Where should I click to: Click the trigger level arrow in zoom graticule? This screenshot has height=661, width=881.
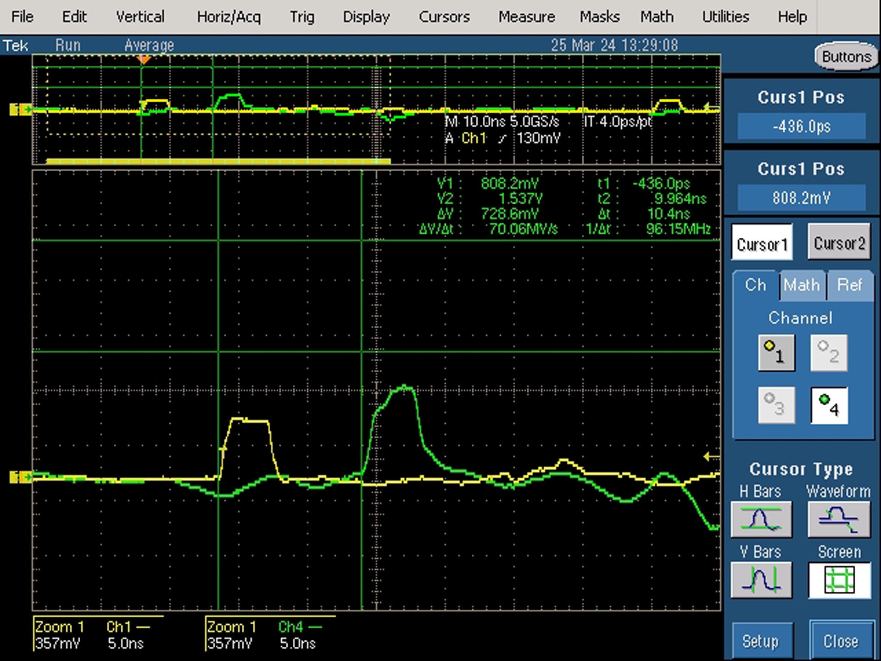click(711, 456)
